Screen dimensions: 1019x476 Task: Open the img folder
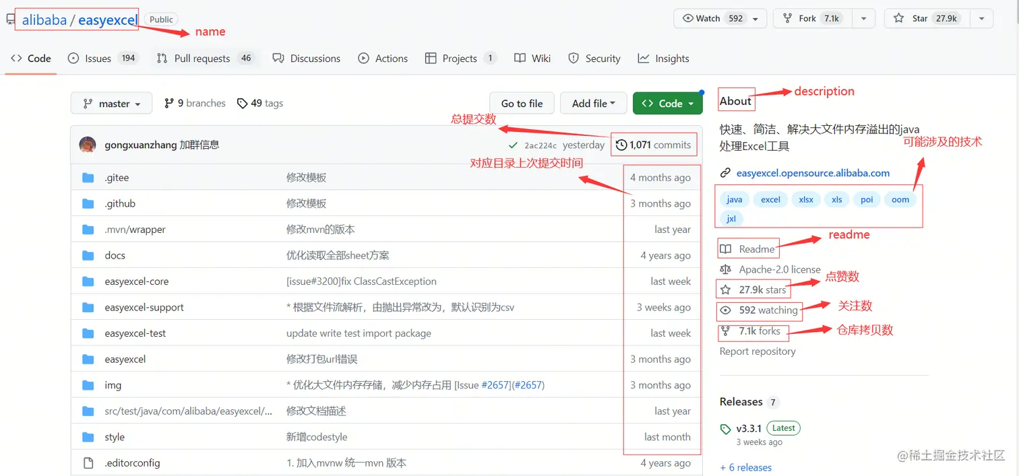113,385
